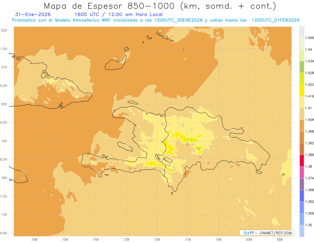314x243 pixels.
Task: Pick the tan swatch between 1.404 and 1.41
Action: pyautogui.click(x=302, y=114)
